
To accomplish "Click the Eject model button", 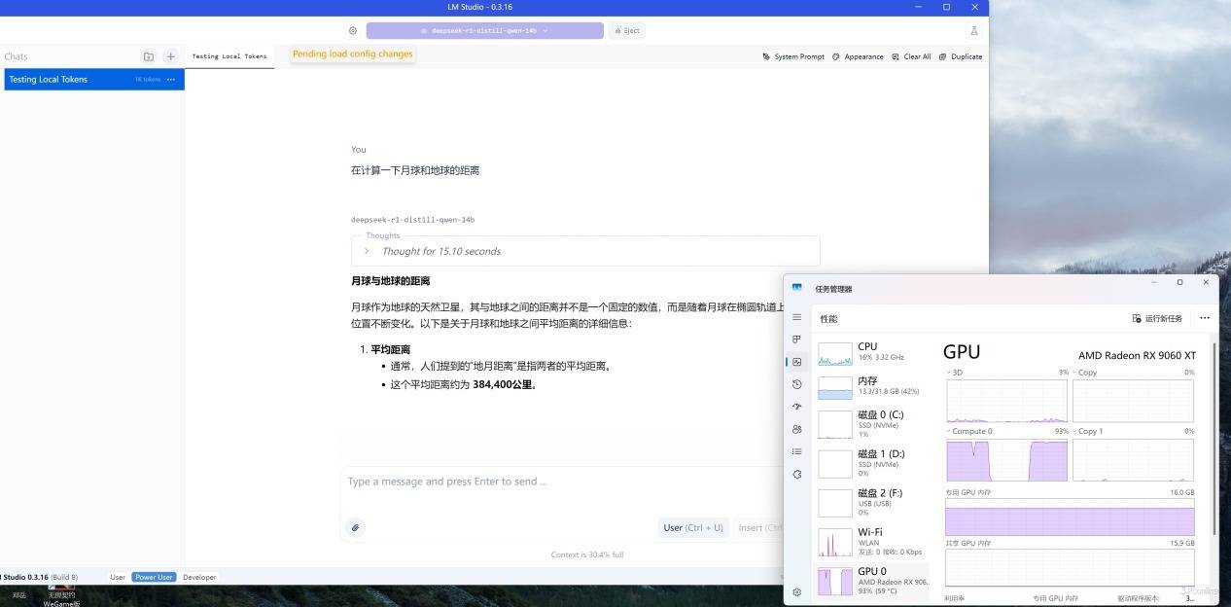I will [627, 31].
